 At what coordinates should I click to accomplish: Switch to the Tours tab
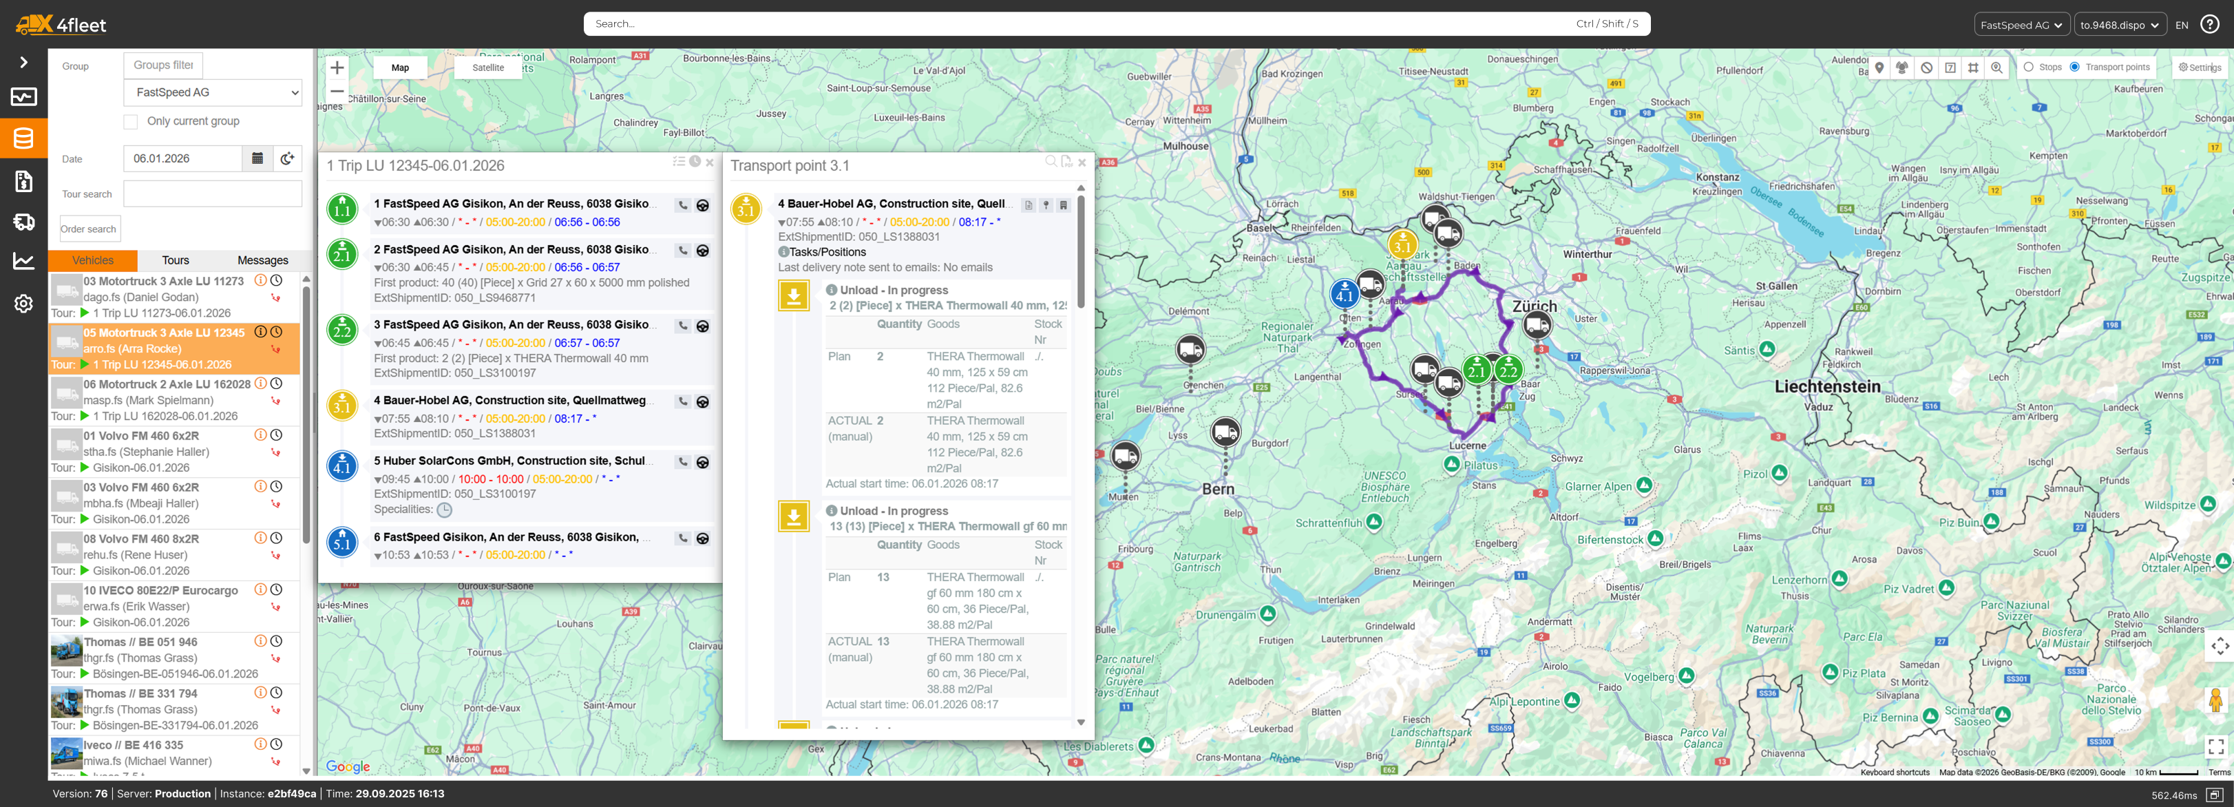[x=175, y=260]
